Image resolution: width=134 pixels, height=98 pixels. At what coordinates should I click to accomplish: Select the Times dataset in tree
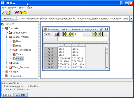[x=19, y=54]
